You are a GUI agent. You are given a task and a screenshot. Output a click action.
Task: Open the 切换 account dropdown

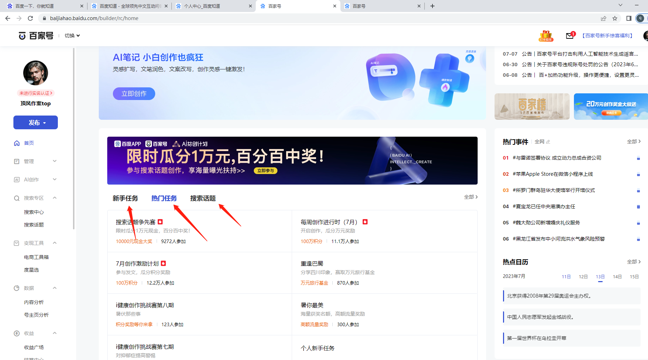[72, 36]
